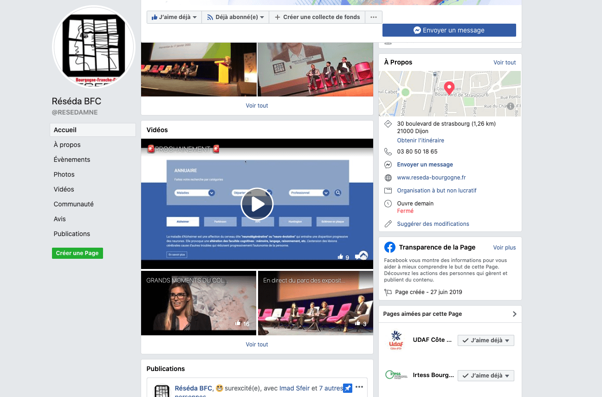The height and width of the screenshot is (397, 602).
Task: Click the globe icon next to website
Action: (x=388, y=178)
